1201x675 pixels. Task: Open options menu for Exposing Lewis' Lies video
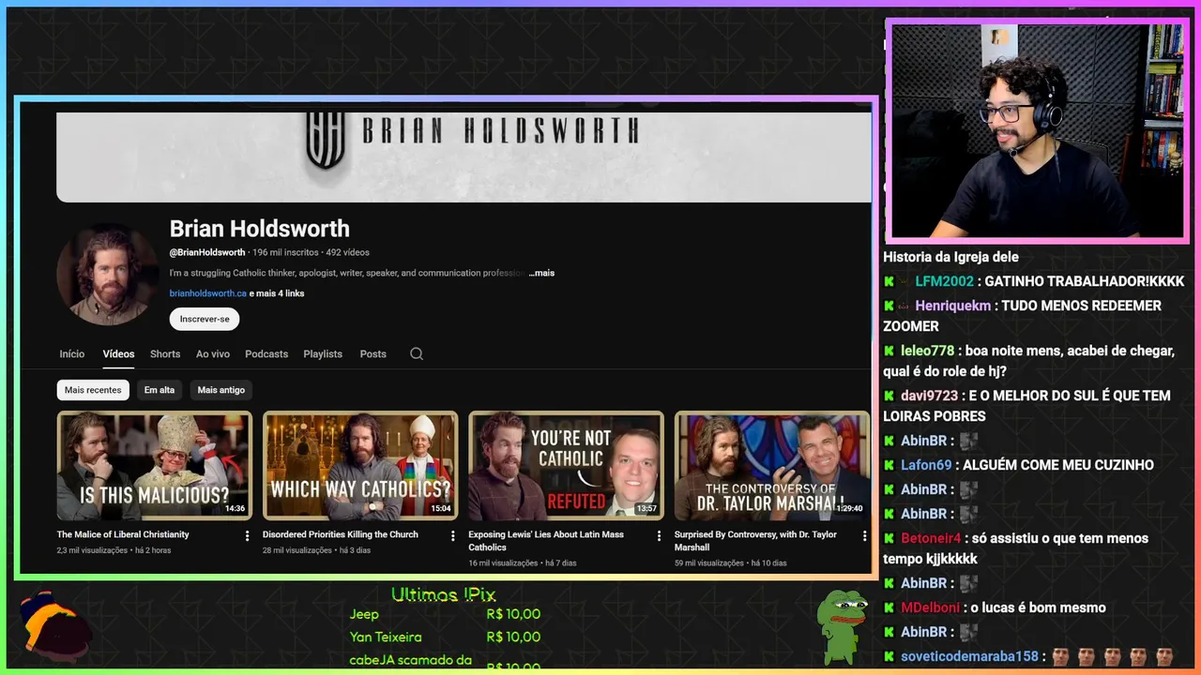(659, 535)
